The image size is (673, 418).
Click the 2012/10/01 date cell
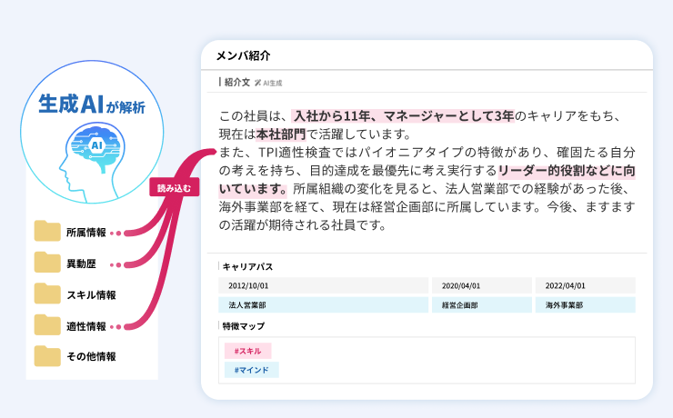[323, 285]
